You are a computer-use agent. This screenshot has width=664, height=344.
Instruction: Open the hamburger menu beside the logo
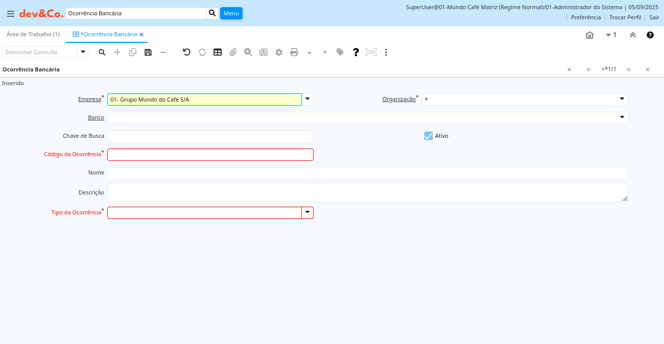click(11, 14)
